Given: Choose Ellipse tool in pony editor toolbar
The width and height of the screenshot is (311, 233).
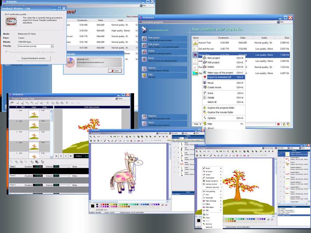Looking at the screenshot, I should click(135, 141).
